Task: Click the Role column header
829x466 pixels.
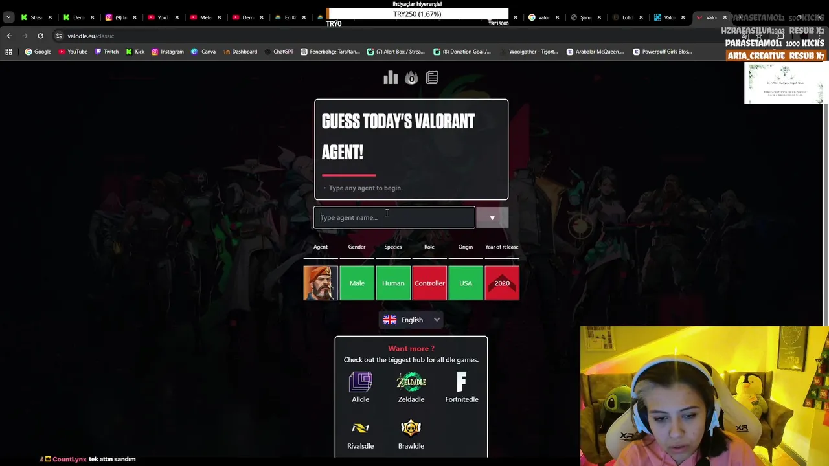Action: [x=429, y=247]
